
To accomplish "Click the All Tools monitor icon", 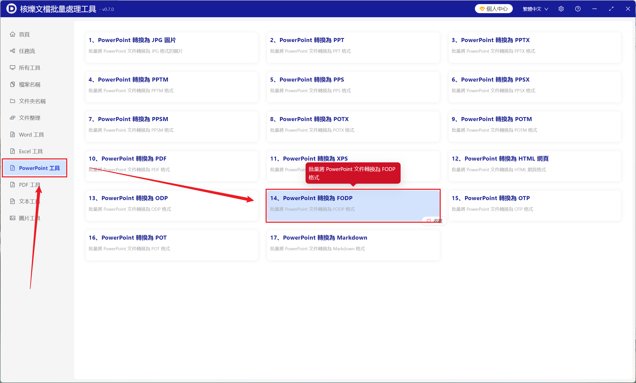I will pos(12,68).
